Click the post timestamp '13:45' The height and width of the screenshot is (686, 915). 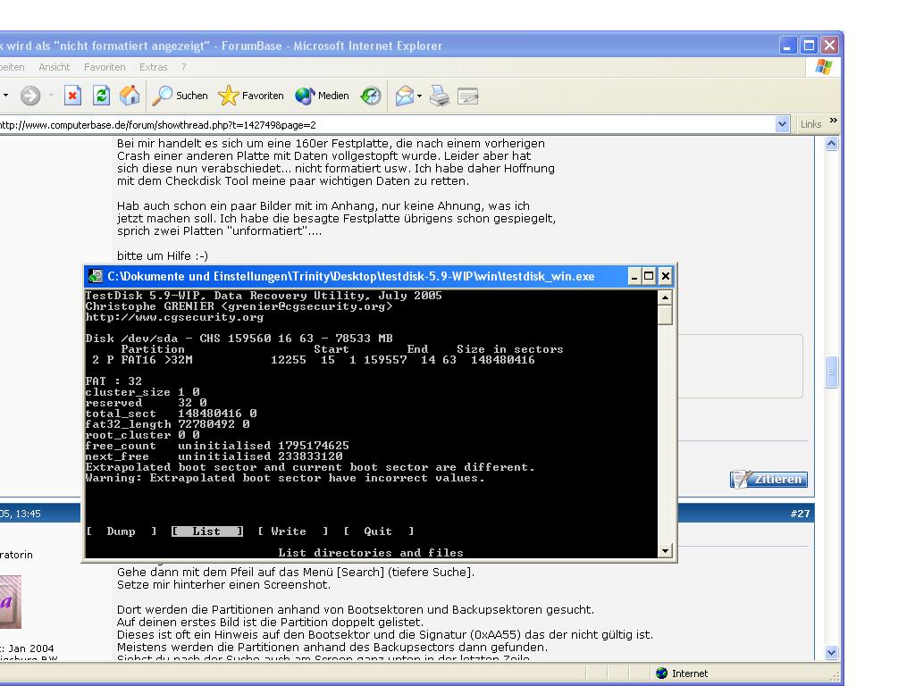click(28, 514)
